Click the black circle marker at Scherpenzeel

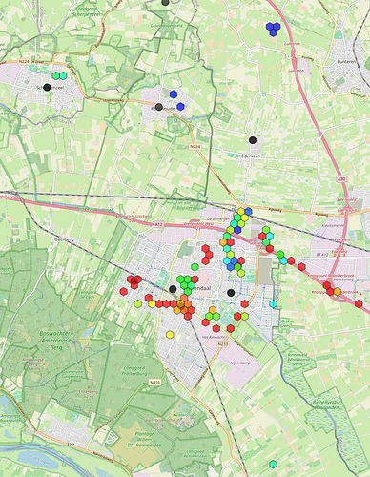47,87
